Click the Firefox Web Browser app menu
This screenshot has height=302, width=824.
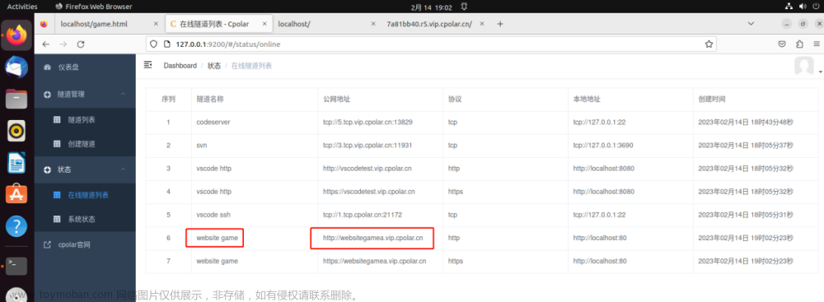94,7
